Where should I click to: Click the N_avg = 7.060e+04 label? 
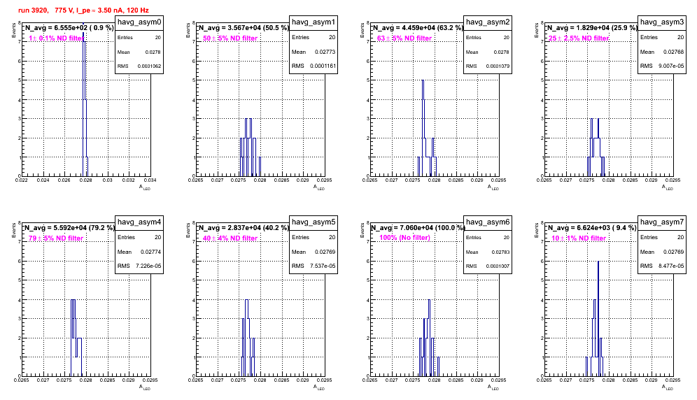[x=418, y=228]
